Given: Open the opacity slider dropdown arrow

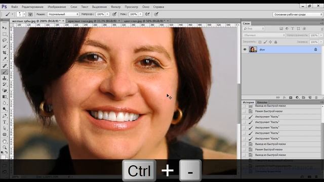Looking at the screenshot, I should [107, 14].
